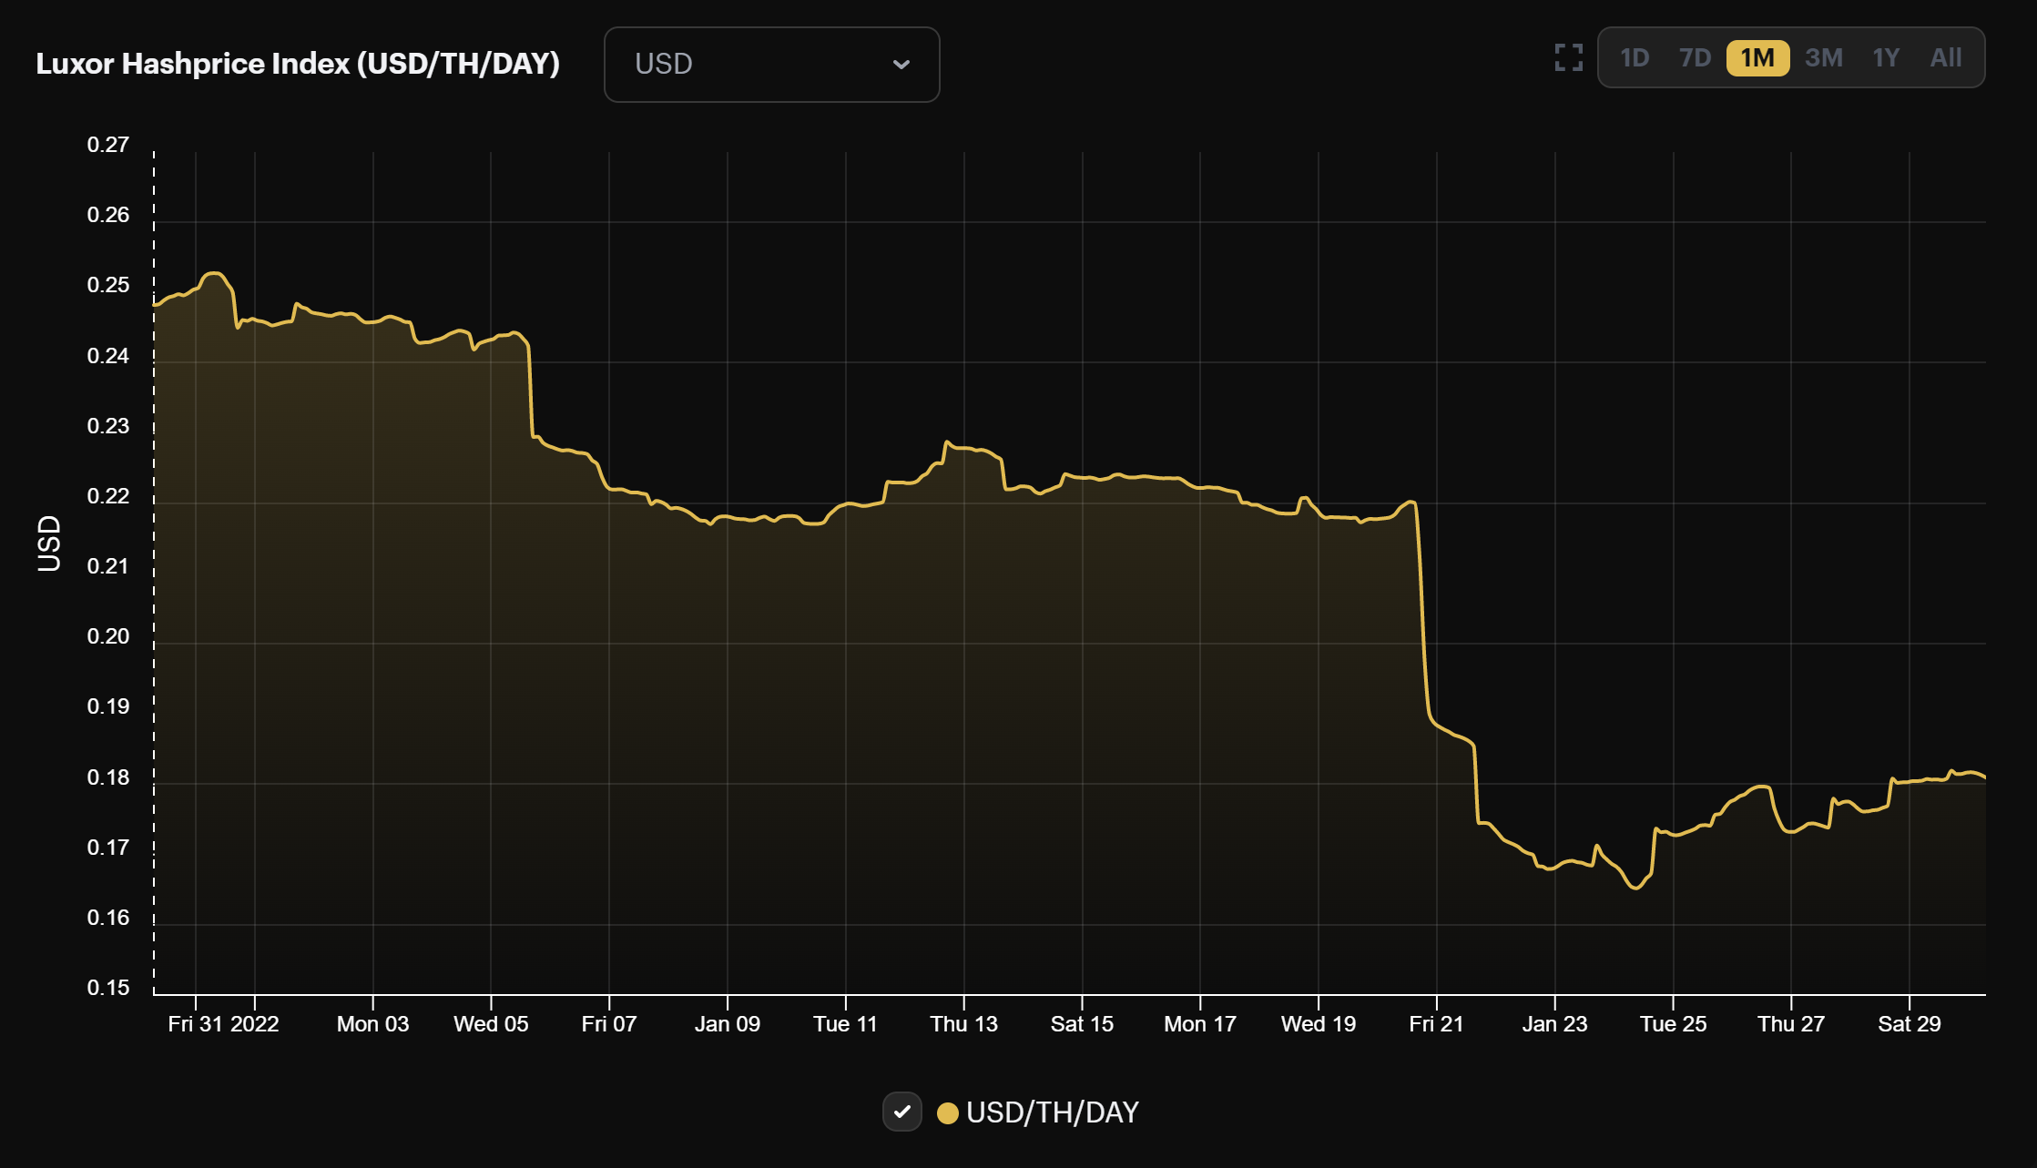Toggle fullscreen chart view icon
The width and height of the screenshot is (2037, 1168).
[x=1568, y=57]
